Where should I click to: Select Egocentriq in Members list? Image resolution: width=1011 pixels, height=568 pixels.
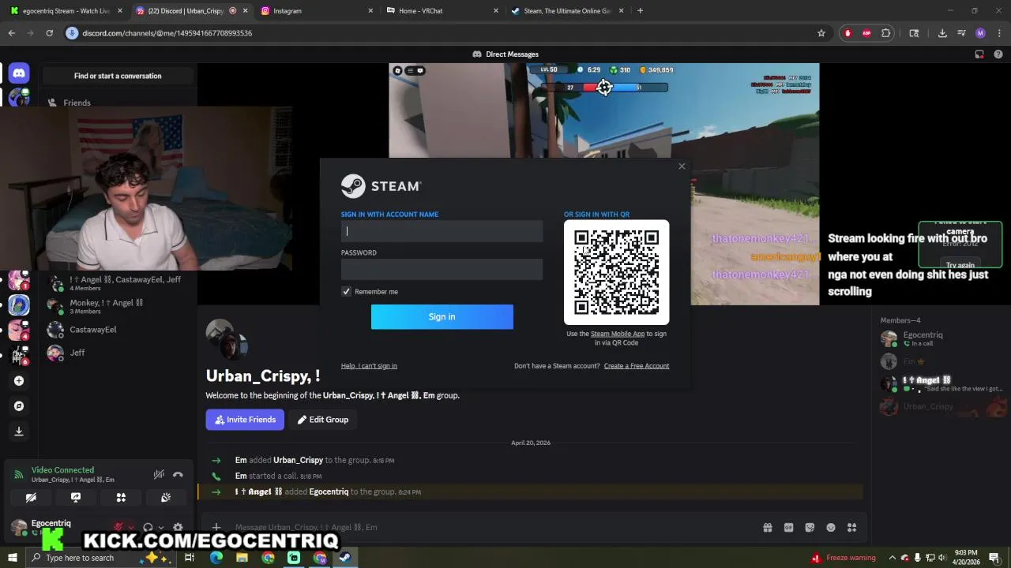[x=940, y=338]
